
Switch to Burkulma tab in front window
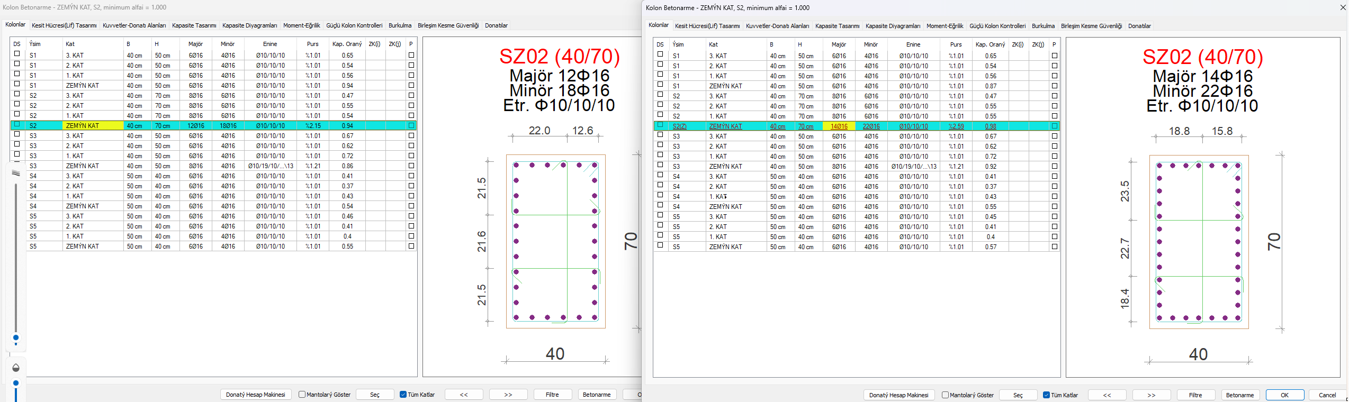[1043, 26]
